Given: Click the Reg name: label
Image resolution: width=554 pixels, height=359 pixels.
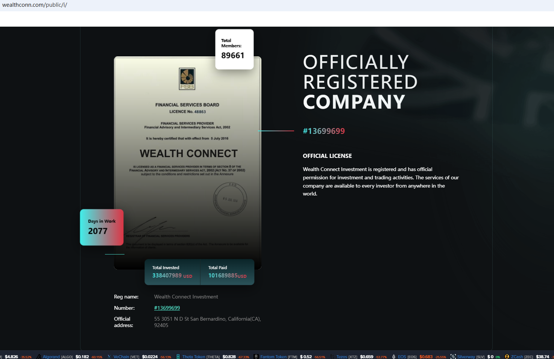Looking at the screenshot, I should coord(126,297).
